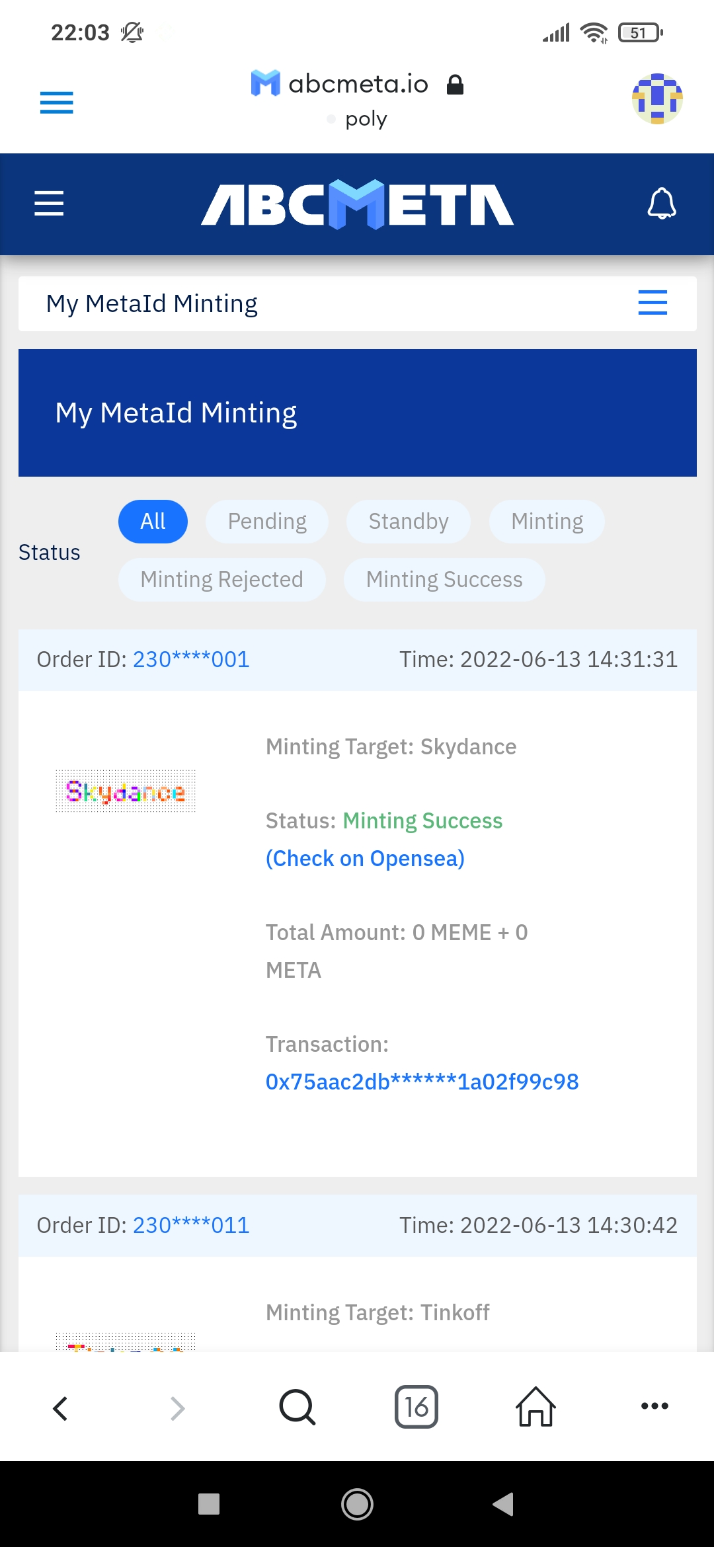Open the Check on Opensea link
Viewport: 714px width, 1547px height.
[x=365, y=858]
